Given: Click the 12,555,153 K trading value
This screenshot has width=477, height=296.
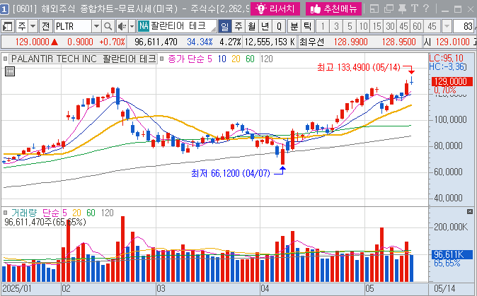Looking at the screenshot, I should 270,42.
